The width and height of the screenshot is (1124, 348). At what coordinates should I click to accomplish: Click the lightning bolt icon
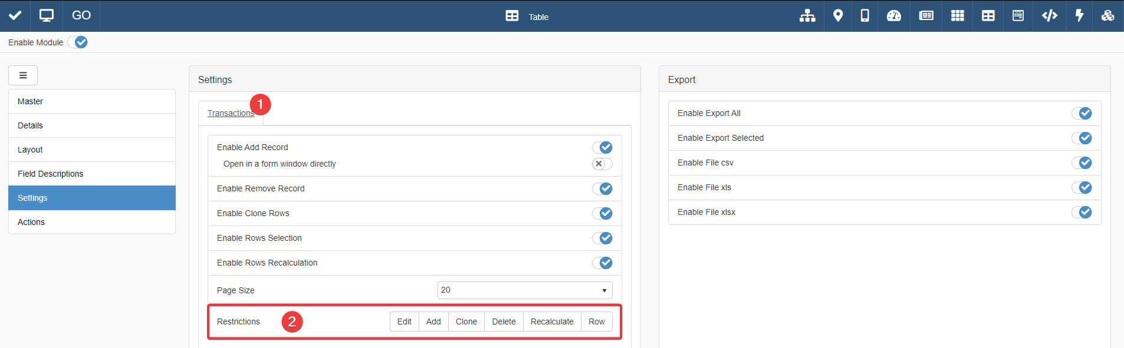1079,16
